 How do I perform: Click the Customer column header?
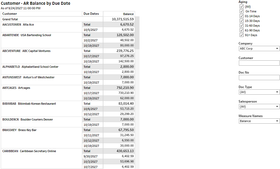coord(10,14)
